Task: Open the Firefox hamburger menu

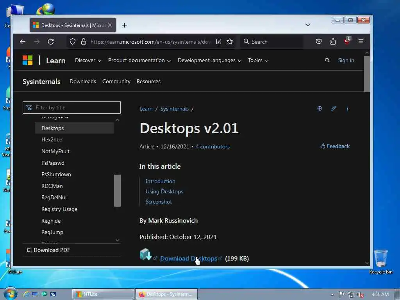Action: coord(361,41)
